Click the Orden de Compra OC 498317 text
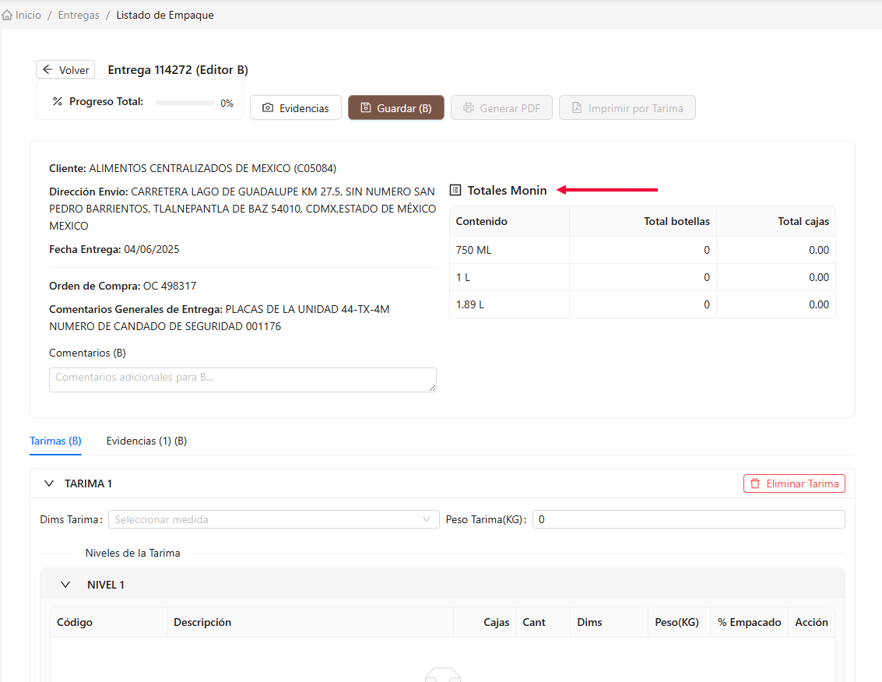The width and height of the screenshot is (882, 682). point(123,286)
